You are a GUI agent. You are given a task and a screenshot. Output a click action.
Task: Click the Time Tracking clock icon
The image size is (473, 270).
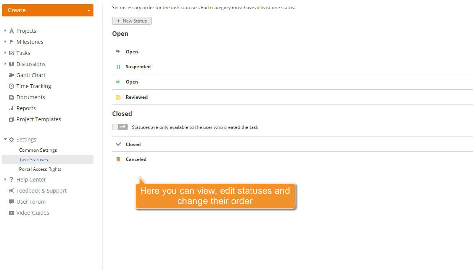click(11, 86)
